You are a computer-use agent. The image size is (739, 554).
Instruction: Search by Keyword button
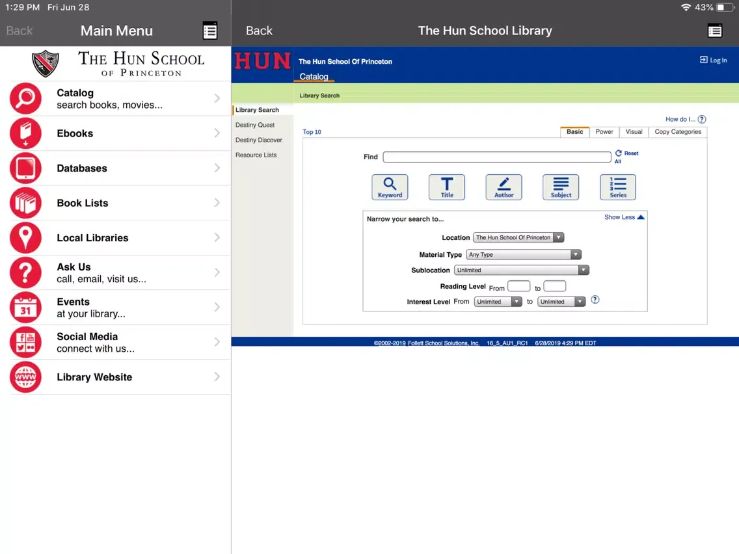(x=390, y=187)
